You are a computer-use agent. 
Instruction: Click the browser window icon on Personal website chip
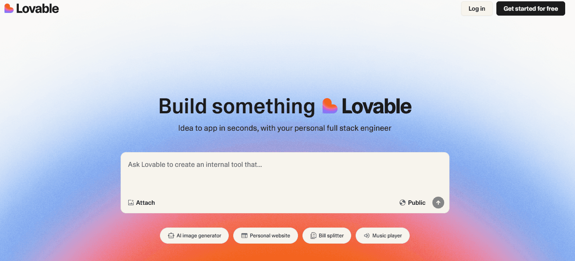(243, 235)
